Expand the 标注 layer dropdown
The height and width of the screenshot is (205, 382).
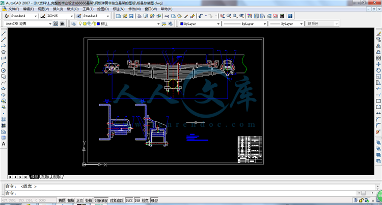158,24
